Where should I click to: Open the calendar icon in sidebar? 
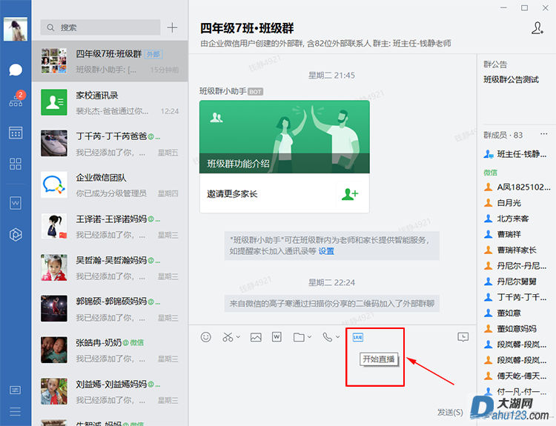tap(16, 133)
